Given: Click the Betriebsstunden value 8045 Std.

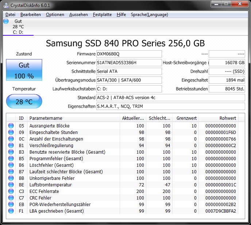Looking at the screenshot, I should pyautogui.click(x=227, y=89).
